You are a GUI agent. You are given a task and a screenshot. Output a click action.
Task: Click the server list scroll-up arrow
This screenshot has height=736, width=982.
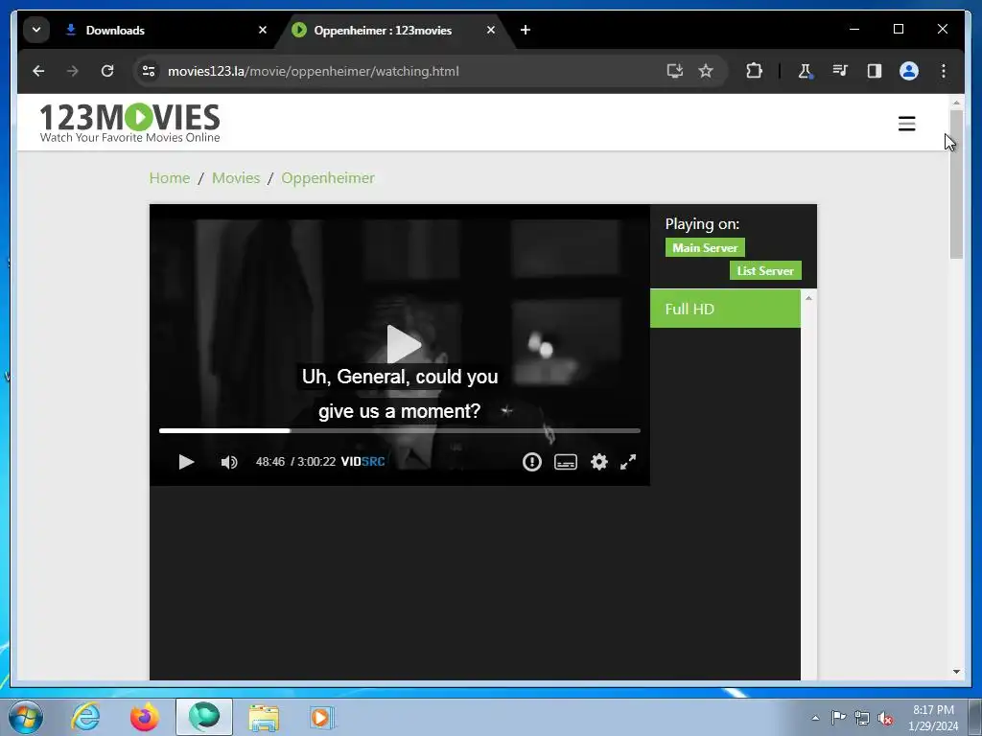point(808,299)
